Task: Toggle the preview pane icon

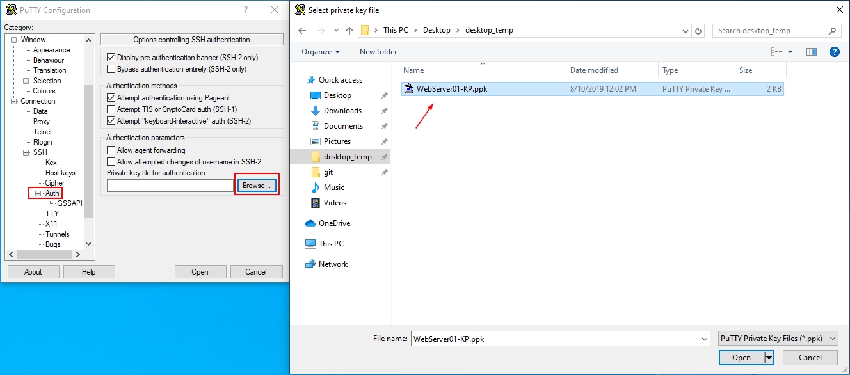Action: 812,52
